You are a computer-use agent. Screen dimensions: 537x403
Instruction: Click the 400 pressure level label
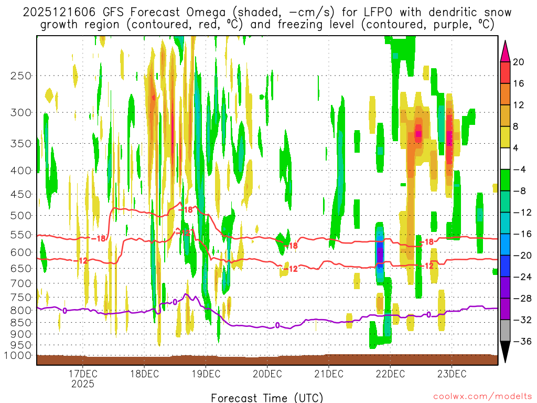click(x=21, y=171)
